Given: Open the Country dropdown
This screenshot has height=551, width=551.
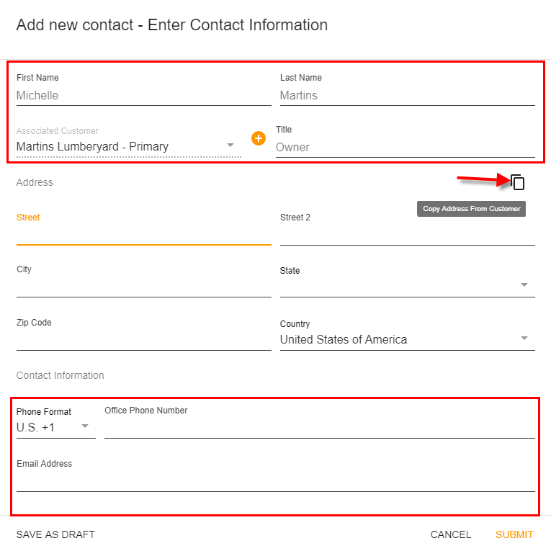Looking at the screenshot, I should click(407, 339).
